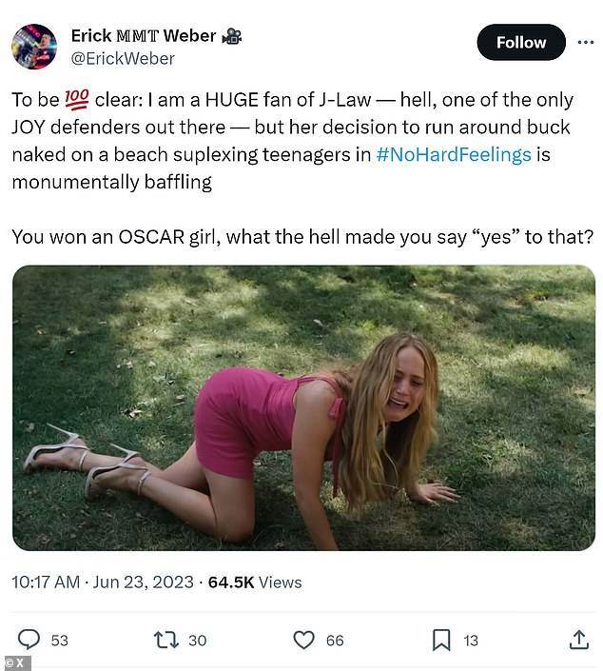Open the #NoHardFeelings hashtag link
Screen dimensions: 603x671
click(x=454, y=155)
